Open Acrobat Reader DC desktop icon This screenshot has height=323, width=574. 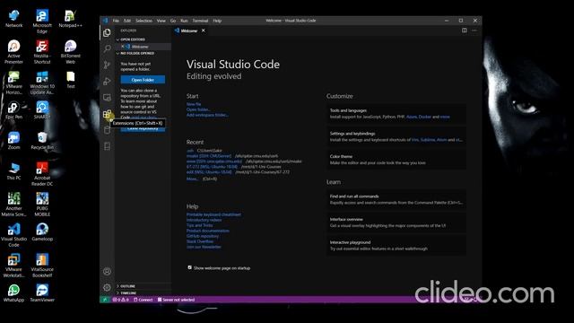coord(42,174)
